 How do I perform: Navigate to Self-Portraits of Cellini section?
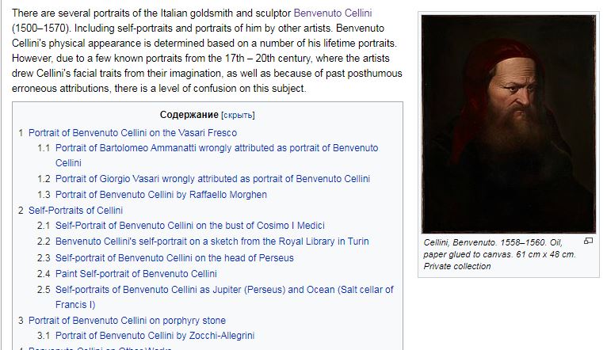coord(75,211)
